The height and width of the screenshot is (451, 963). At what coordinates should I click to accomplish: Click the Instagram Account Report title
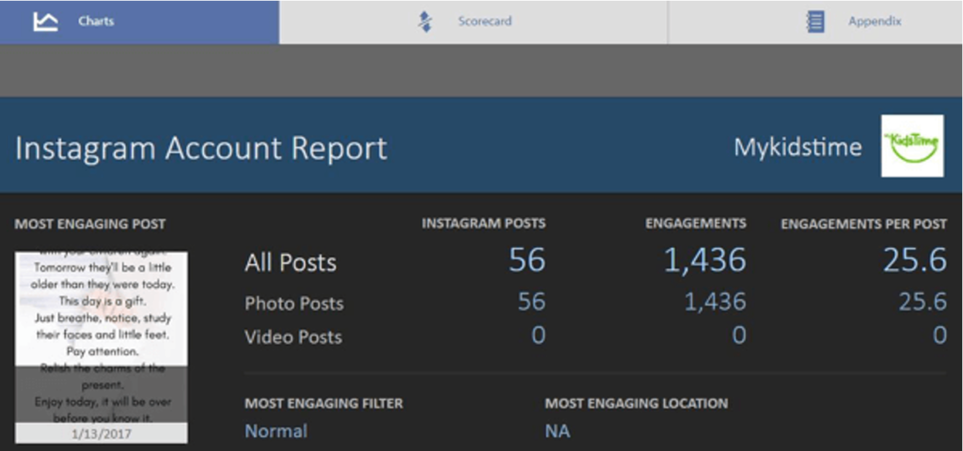[x=201, y=148]
